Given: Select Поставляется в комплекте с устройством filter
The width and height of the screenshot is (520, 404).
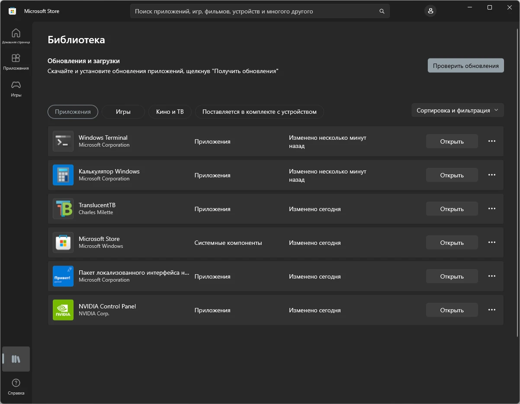Looking at the screenshot, I should 259,112.
